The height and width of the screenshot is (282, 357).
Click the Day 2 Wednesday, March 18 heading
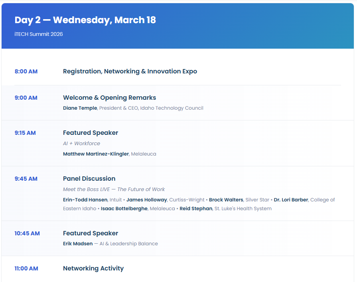click(85, 20)
